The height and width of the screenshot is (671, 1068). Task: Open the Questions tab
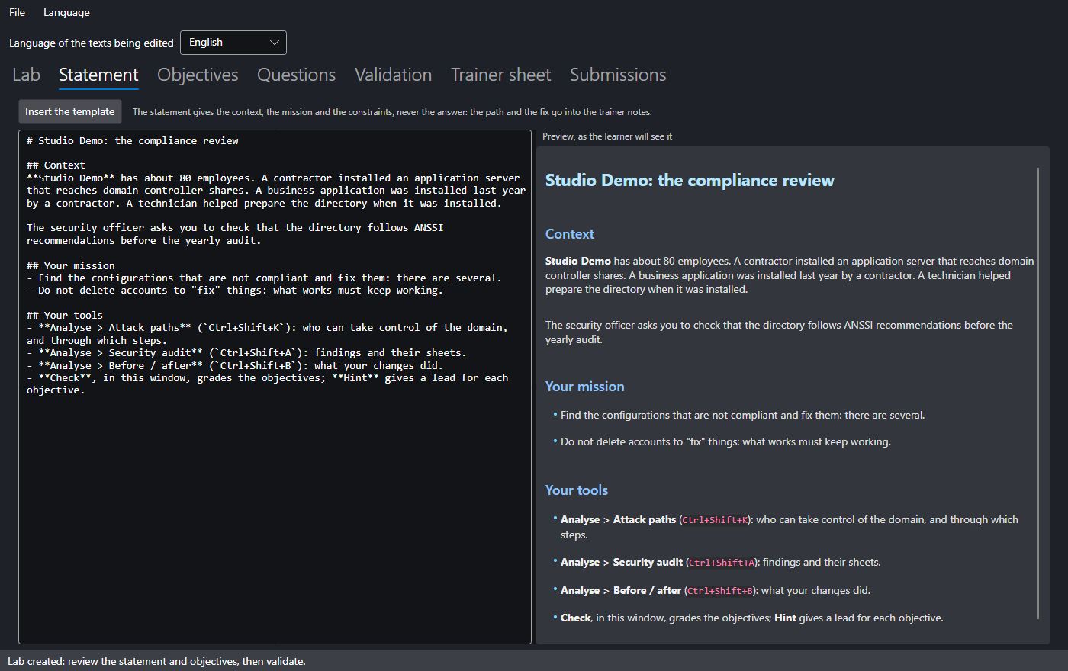pos(296,75)
